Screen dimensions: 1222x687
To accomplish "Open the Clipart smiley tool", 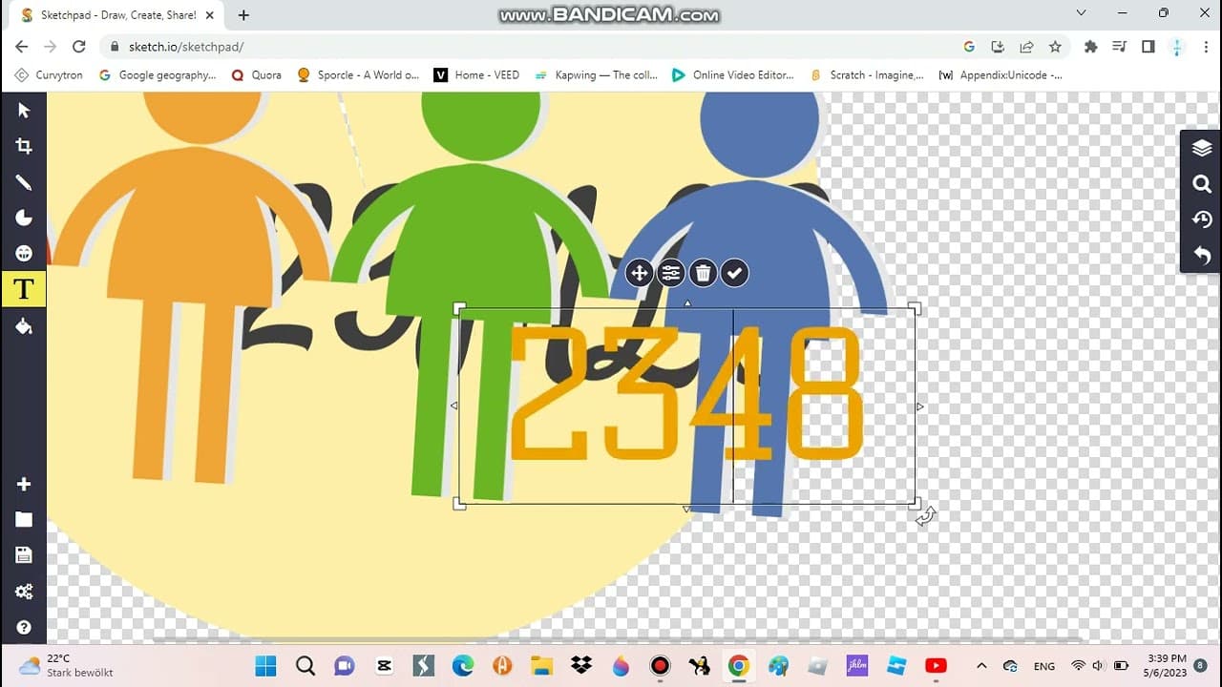I will 24,254.
